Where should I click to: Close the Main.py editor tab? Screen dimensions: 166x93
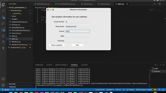tap(127, 4)
